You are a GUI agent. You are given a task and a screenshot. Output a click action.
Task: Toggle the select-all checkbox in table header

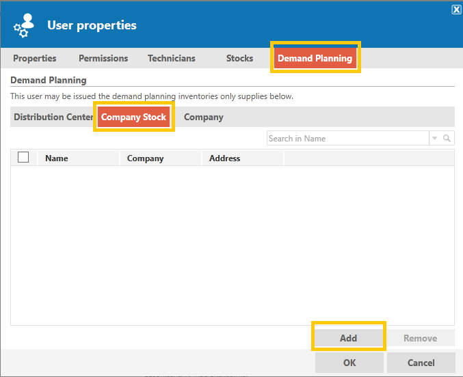click(x=23, y=157)
